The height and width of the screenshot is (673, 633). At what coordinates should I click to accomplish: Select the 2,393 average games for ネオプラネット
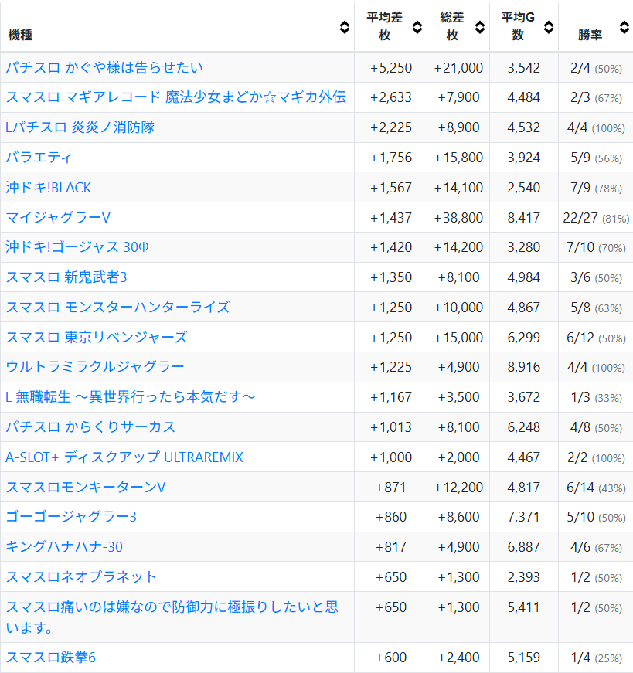(523, 577)
